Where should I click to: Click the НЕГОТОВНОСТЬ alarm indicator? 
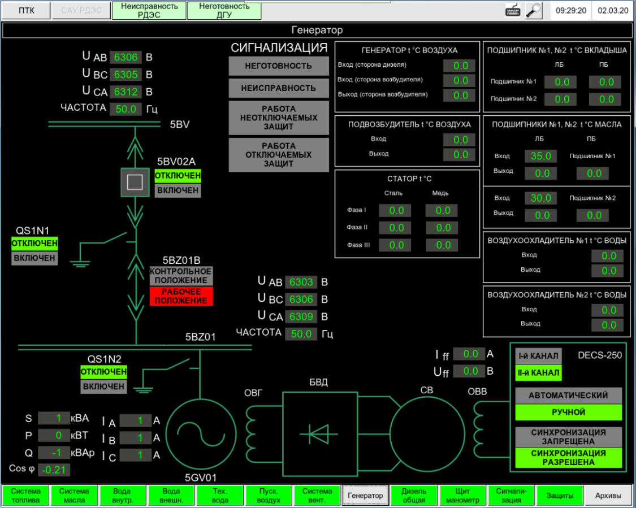click(278, 66)
